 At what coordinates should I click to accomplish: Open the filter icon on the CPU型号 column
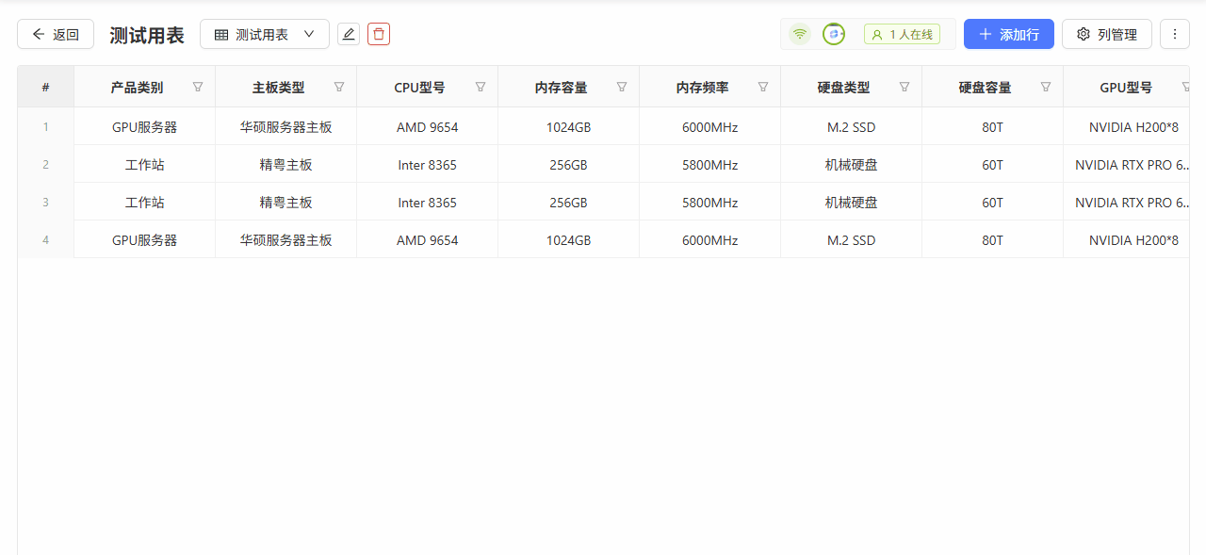481,86
